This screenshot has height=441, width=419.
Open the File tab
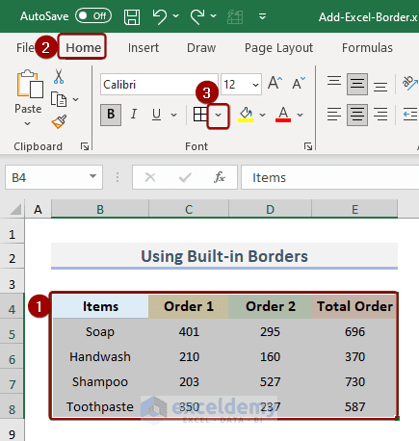tap(25, 48)
